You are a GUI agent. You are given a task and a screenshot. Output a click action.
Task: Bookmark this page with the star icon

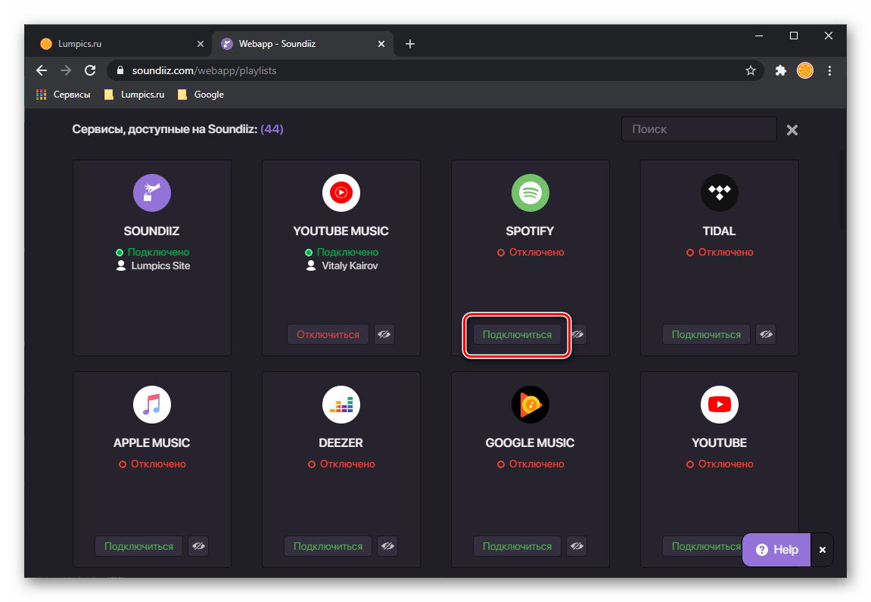(751, 70)
